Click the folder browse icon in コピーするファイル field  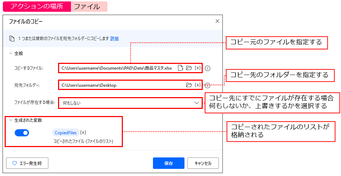click(189, 68)
